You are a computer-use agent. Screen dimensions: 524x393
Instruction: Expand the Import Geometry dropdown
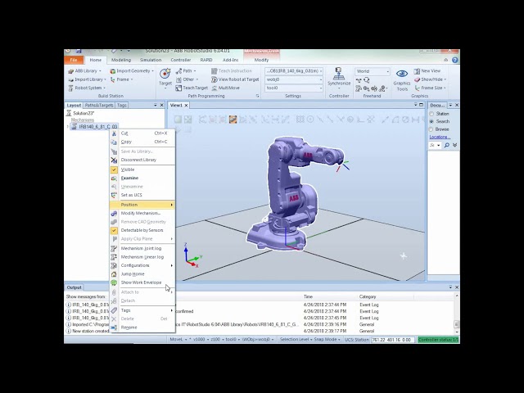[153, 71]
